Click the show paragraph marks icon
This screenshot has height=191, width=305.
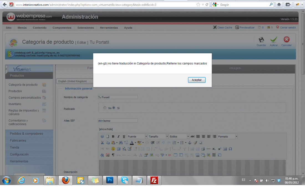click(113, 155)
